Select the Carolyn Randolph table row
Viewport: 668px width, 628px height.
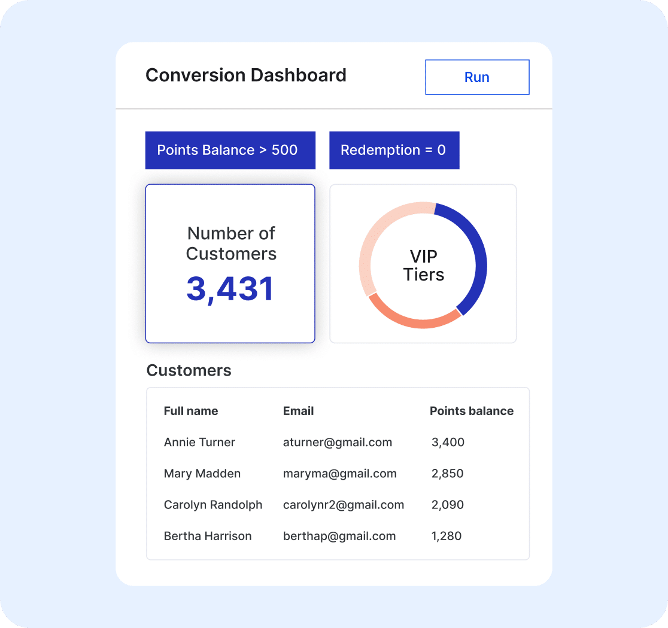[x=213, y=504]
